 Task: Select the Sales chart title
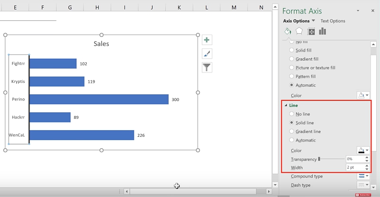tap(101, 44)
